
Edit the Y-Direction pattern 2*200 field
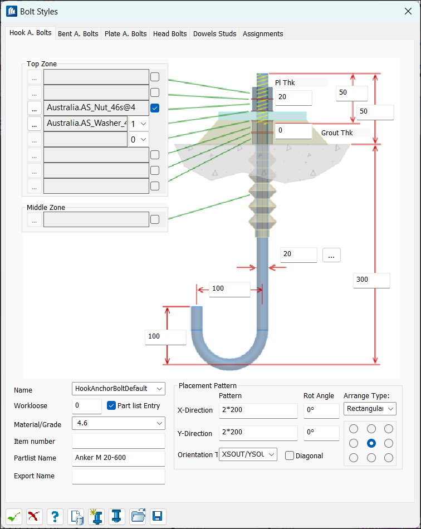[x=258, y=433]
